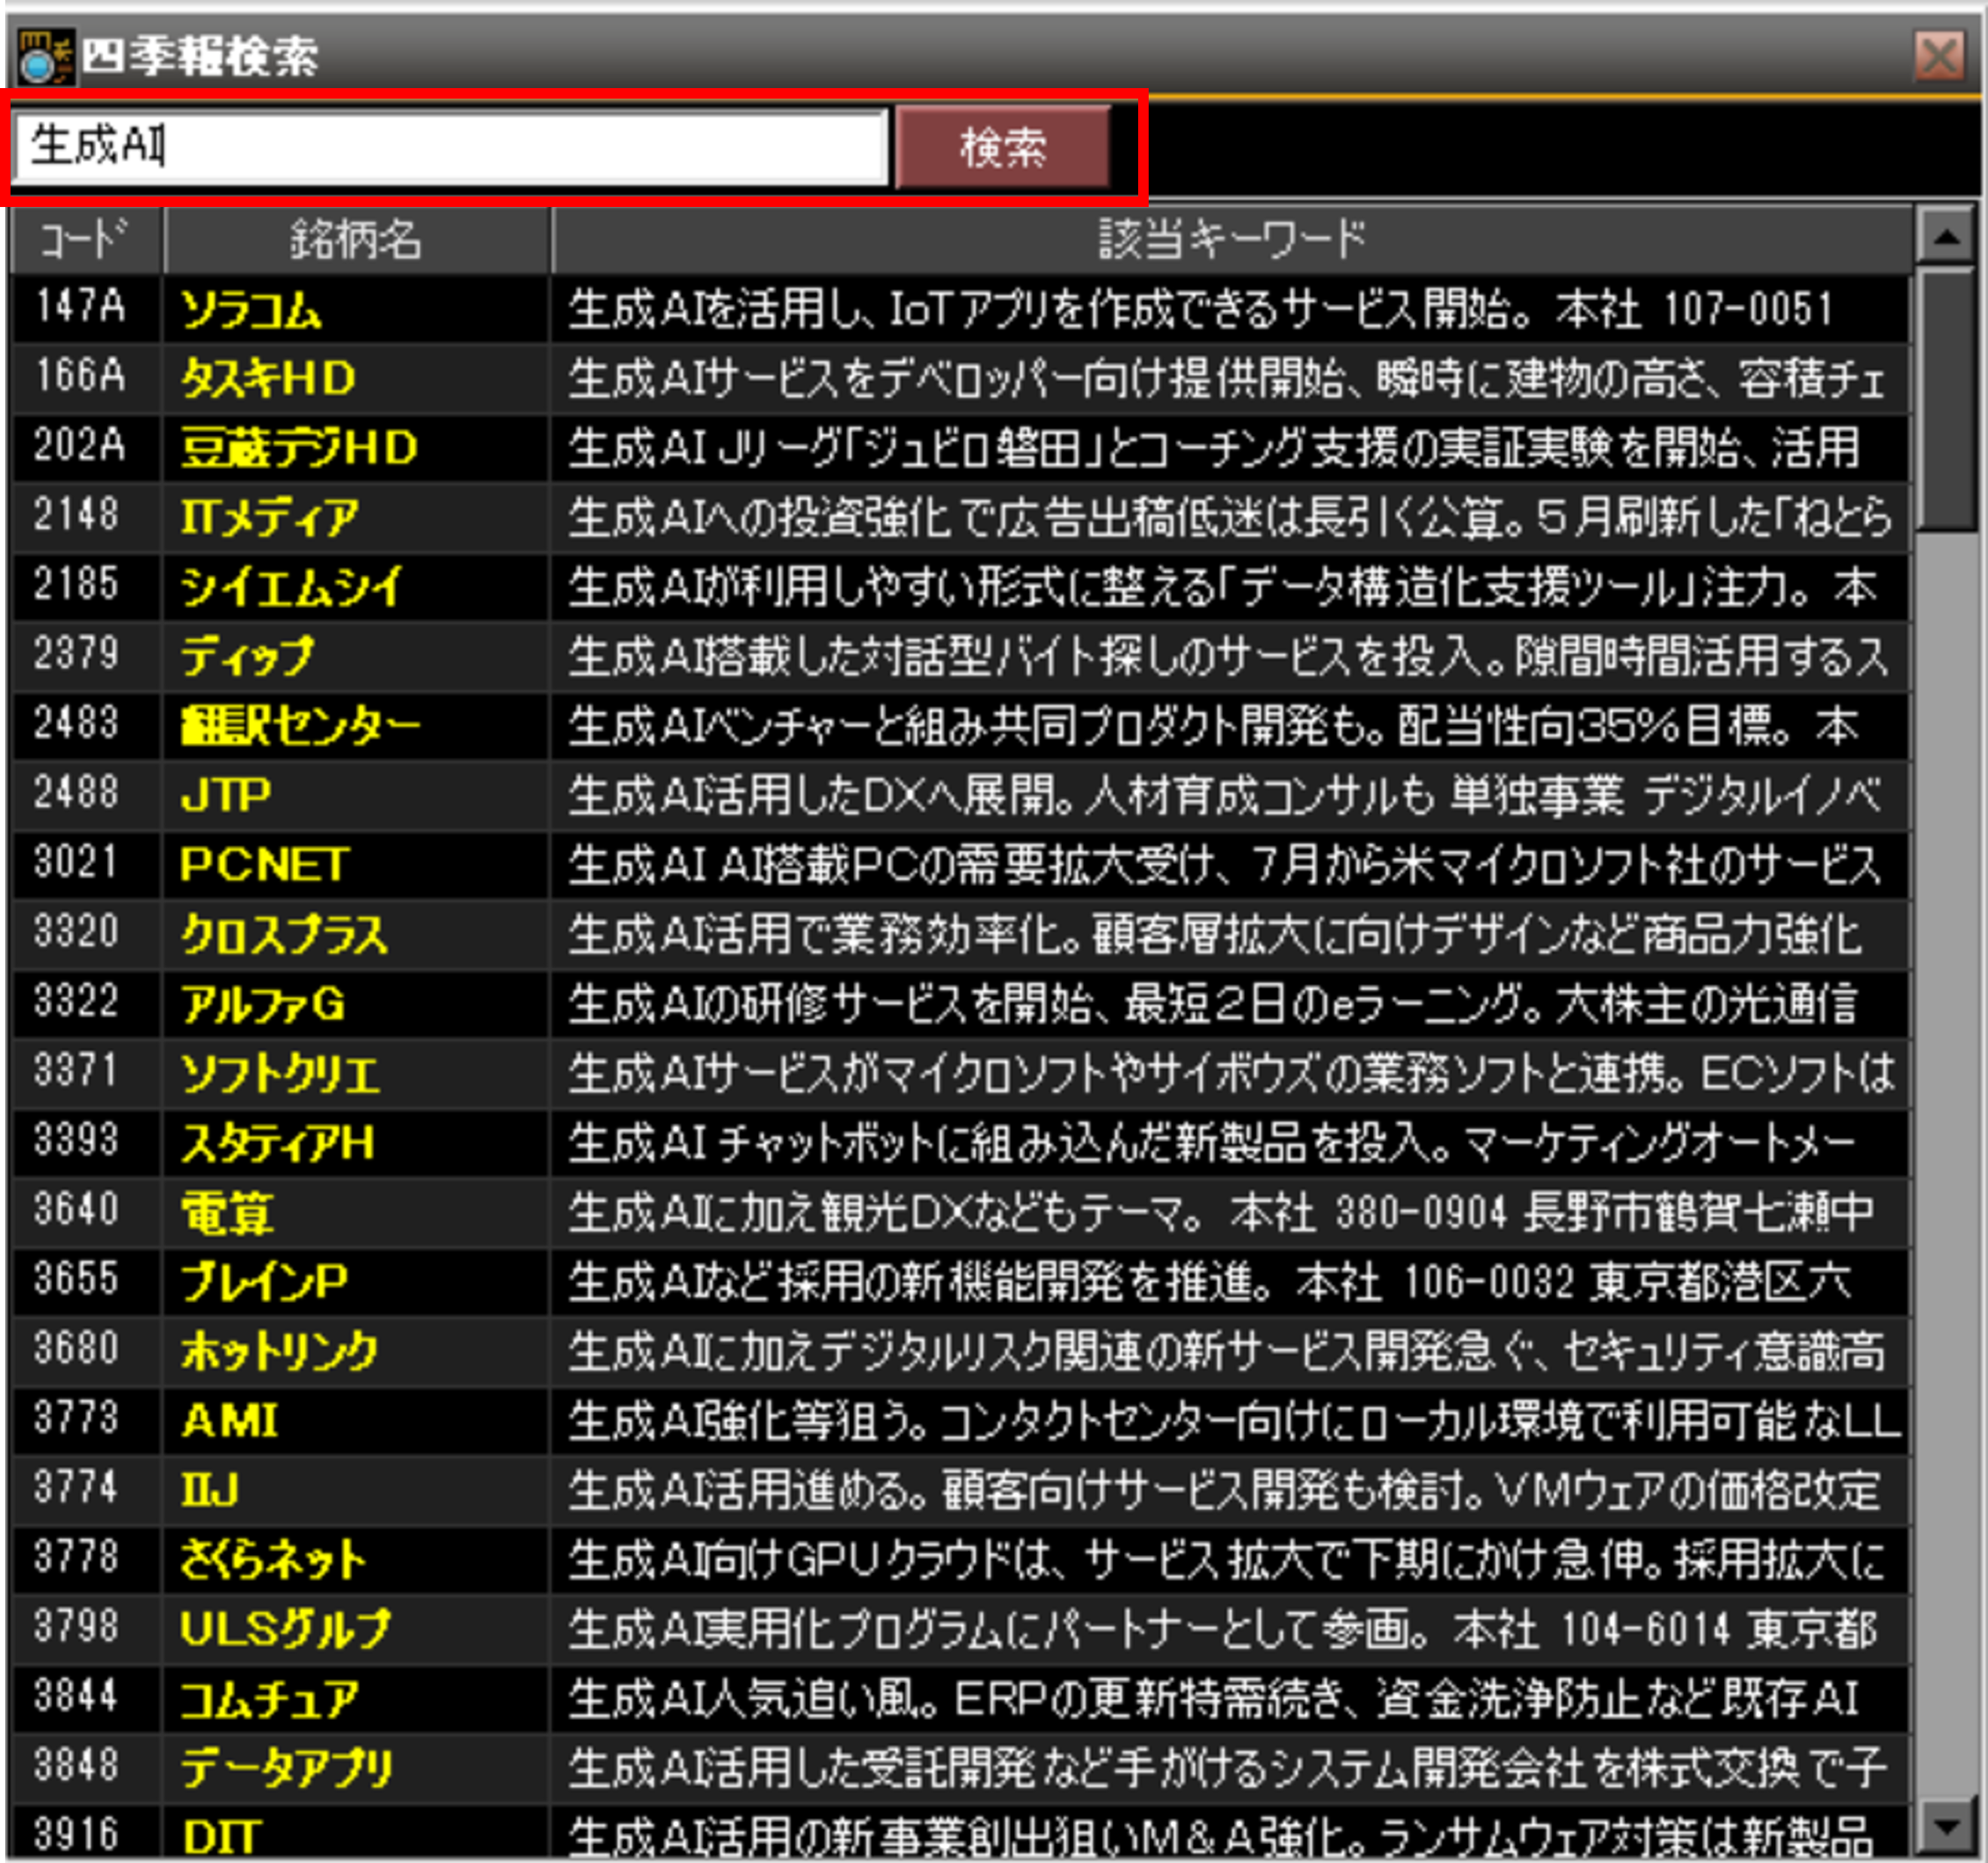Select stock name データアプリ

click(x=286, y=1769)
